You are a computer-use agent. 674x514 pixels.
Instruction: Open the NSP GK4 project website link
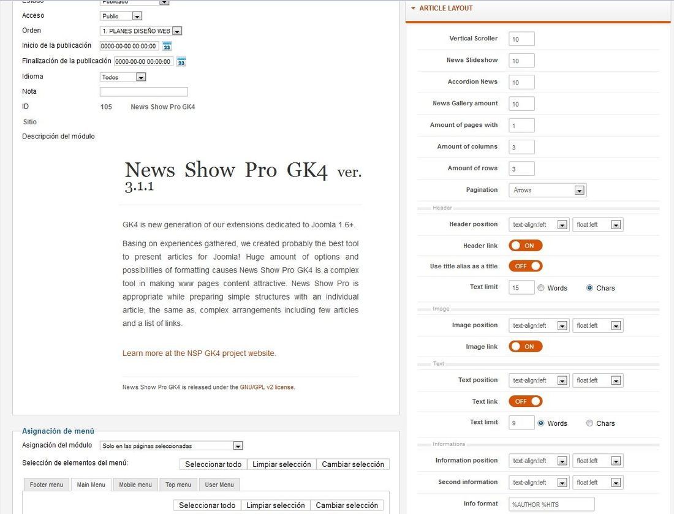coord(199,353)
